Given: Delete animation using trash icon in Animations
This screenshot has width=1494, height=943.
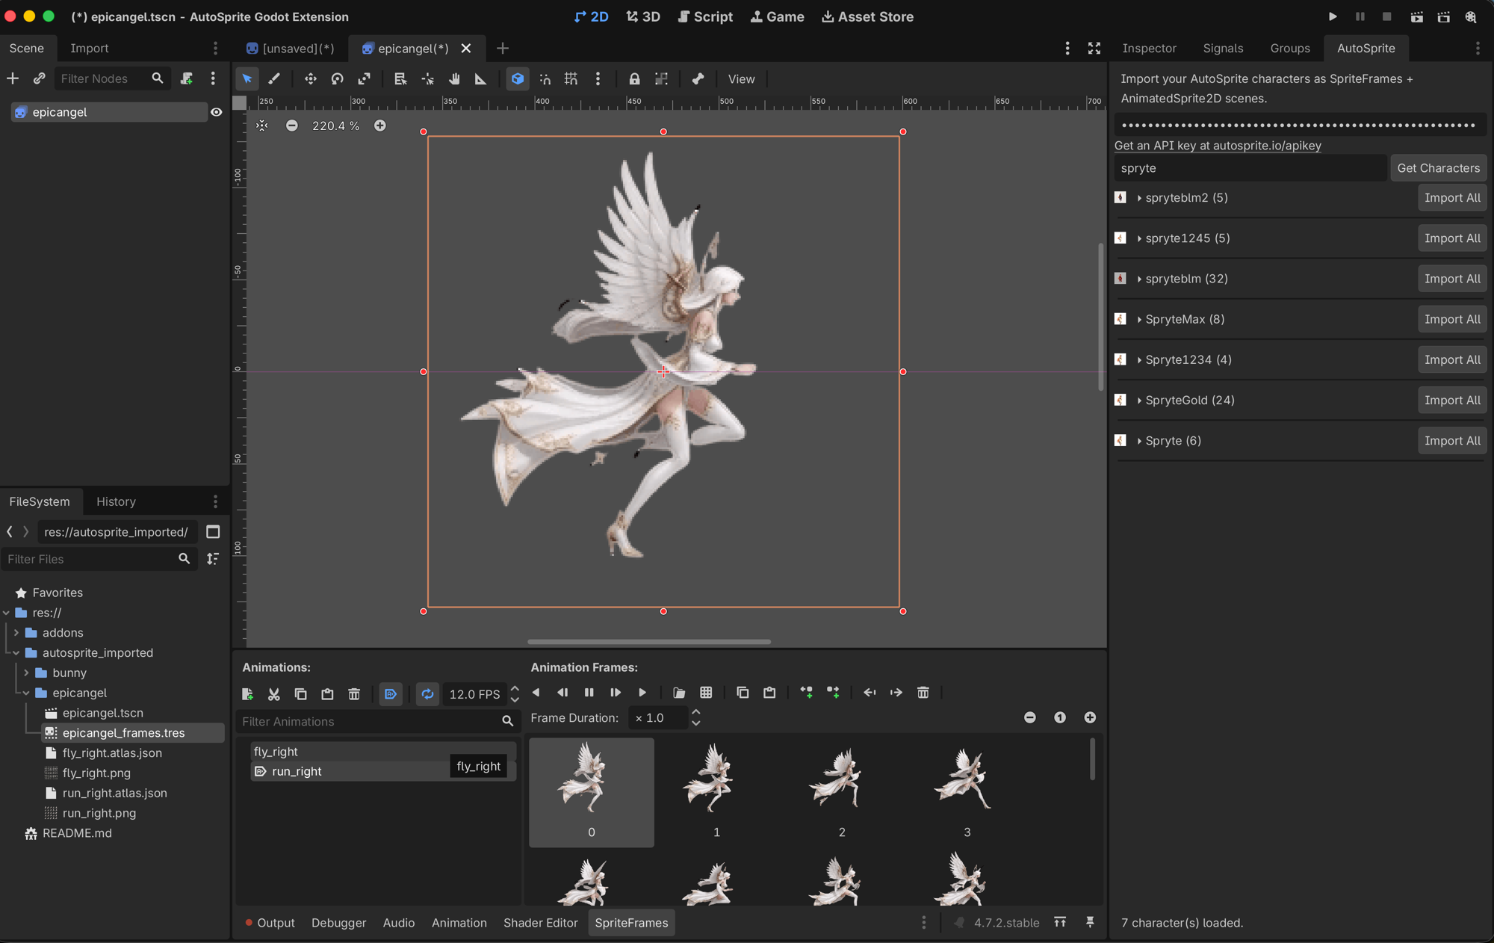Looking at the screenshot, I should [x=354, y=694].
